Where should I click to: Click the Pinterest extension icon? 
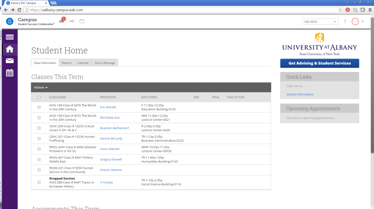coord(348,10)
